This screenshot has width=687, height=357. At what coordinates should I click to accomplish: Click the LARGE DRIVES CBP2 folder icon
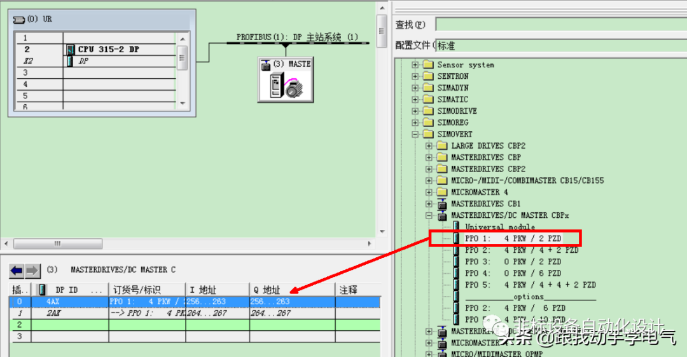coord(442,145)
